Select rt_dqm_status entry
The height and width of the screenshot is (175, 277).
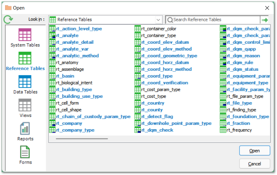(x=243, y=69)
